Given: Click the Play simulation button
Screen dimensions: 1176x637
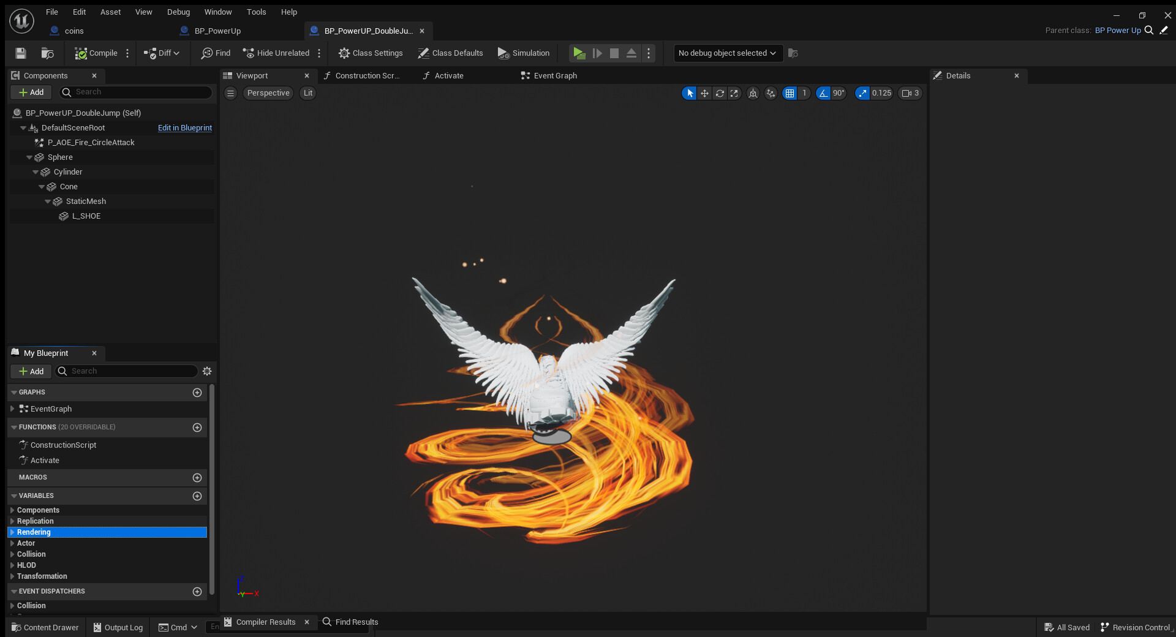Looking at the screenshot, I should (x=578, y=53).
